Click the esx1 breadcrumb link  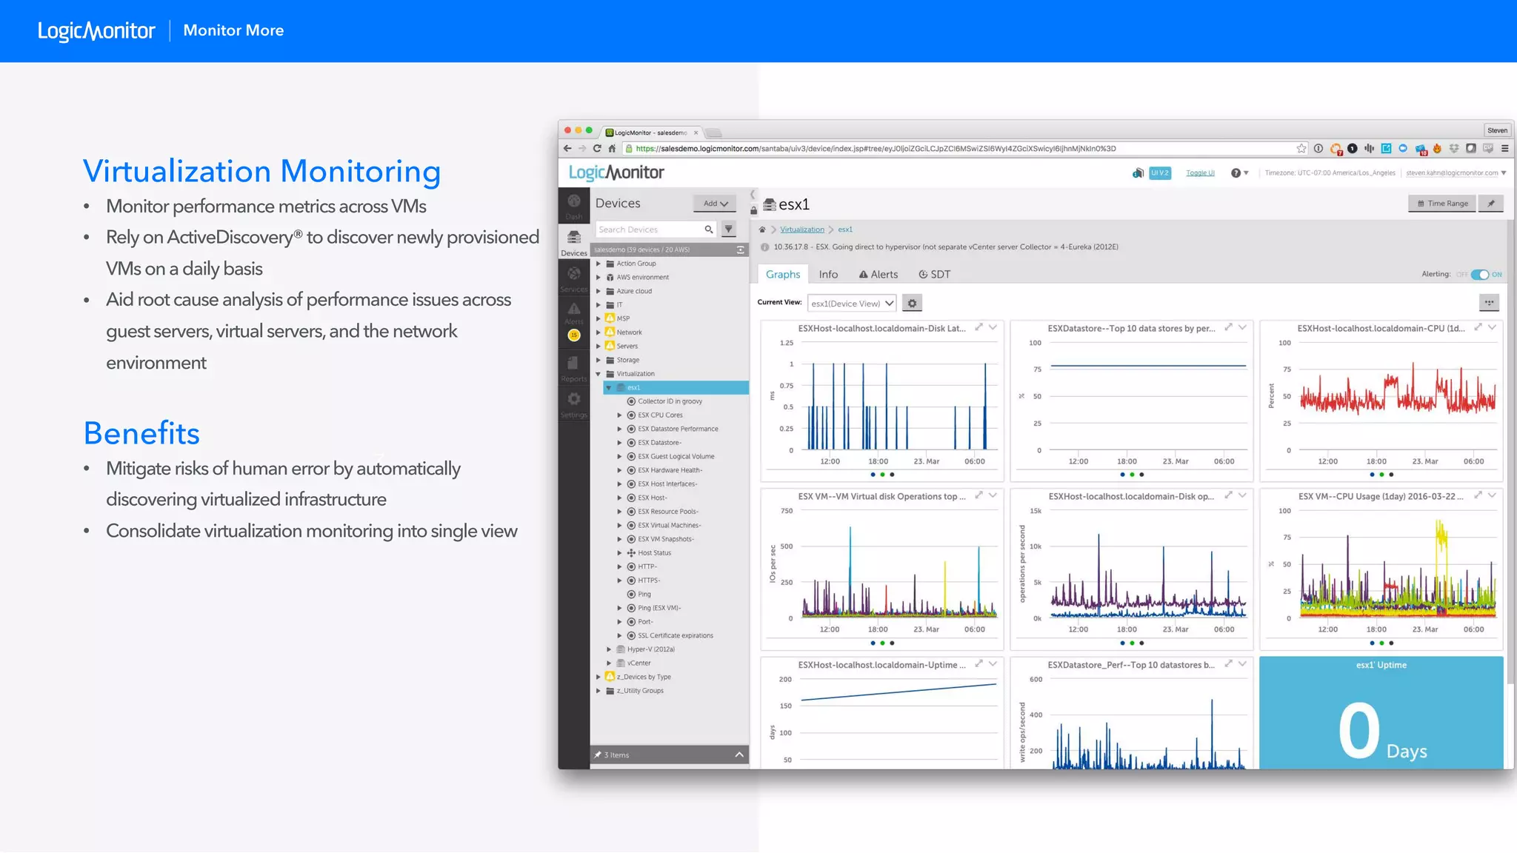(x=845, y=230)
